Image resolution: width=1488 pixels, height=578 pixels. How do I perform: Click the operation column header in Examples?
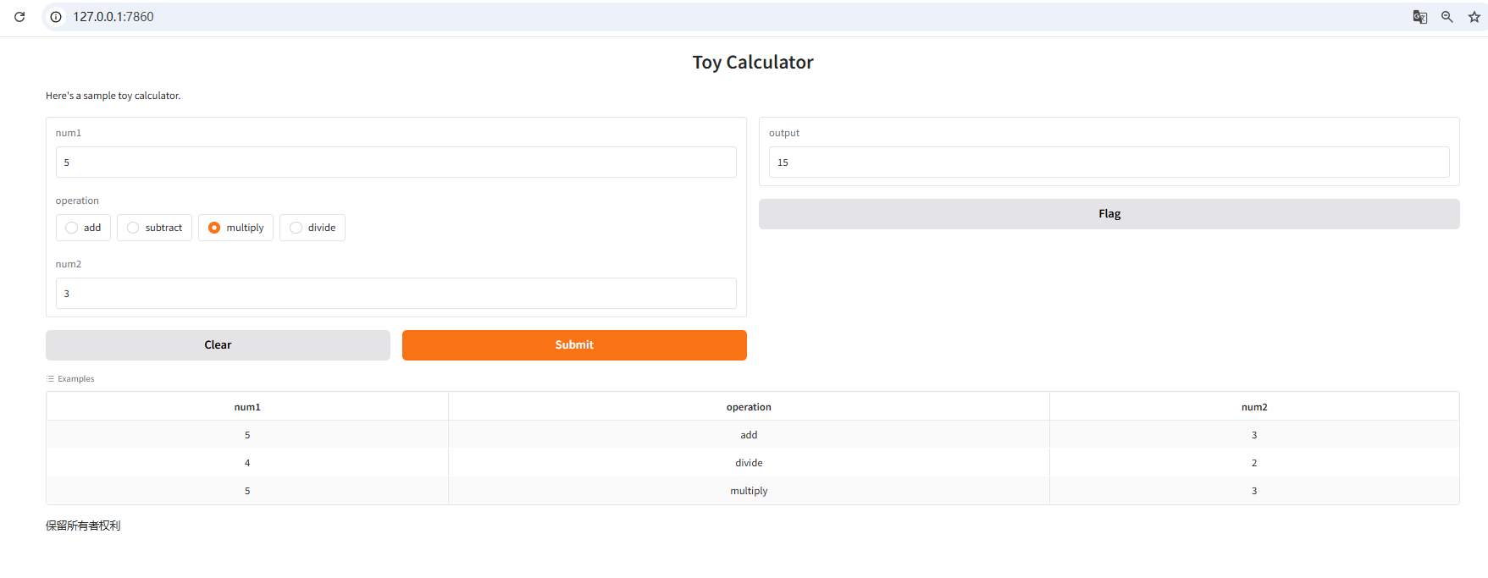click(749, 407)
